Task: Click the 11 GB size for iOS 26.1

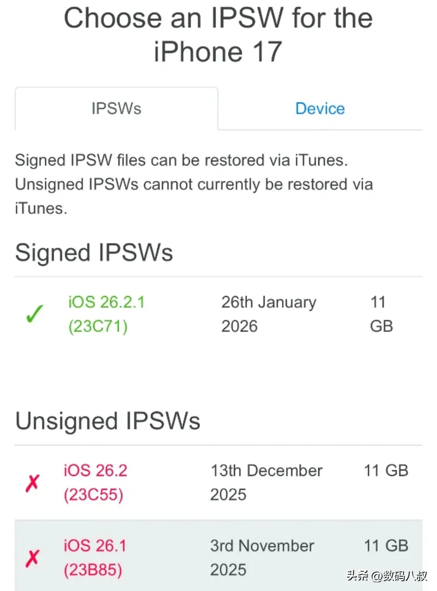Action: click(x=386, y=546)
